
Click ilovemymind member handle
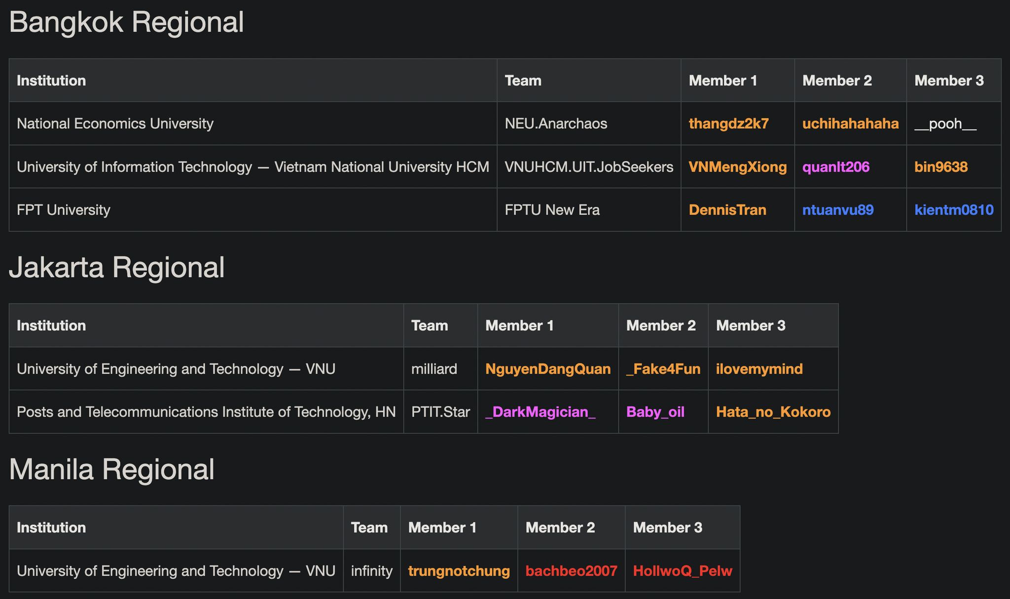coord(759,369)
